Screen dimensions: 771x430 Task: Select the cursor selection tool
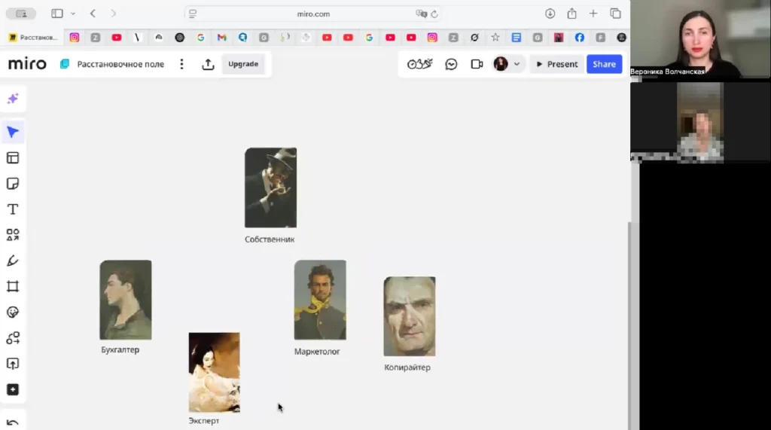coord(13,132)
